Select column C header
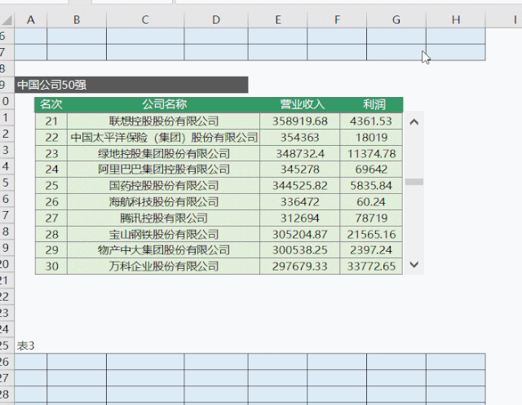The width and height of the screenshot is (522, 405). (x=145, y=20)
